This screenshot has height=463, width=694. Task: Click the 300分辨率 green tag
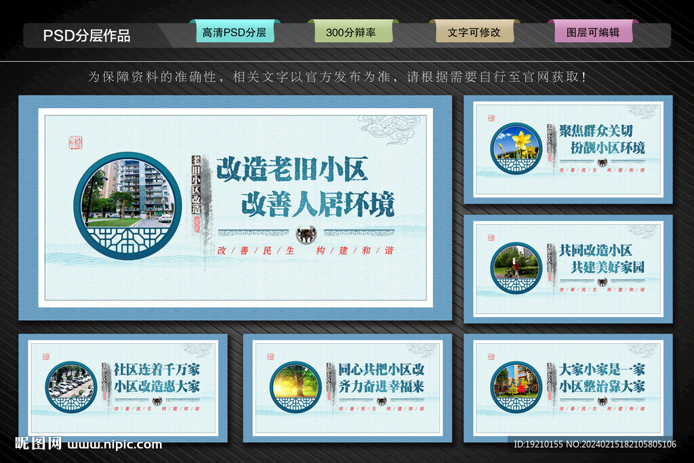point(352,32)
